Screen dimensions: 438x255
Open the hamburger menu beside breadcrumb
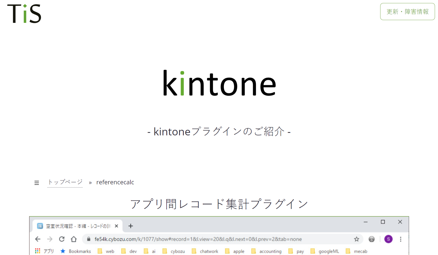37,183
